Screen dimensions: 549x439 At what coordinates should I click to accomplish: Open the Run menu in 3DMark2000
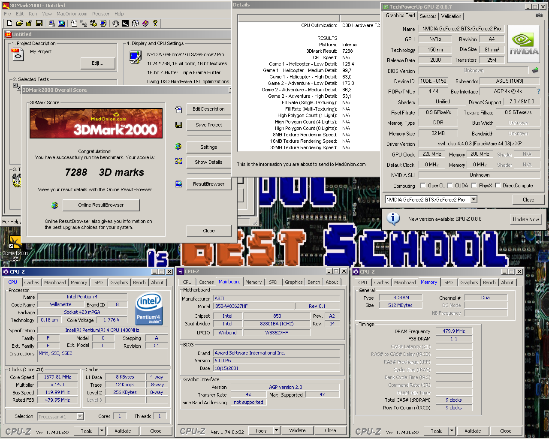[33, 14]
